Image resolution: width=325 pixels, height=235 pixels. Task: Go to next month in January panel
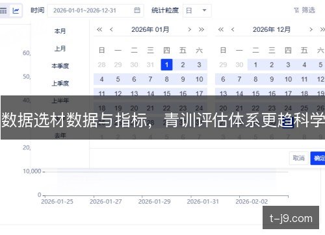[190, 29]
